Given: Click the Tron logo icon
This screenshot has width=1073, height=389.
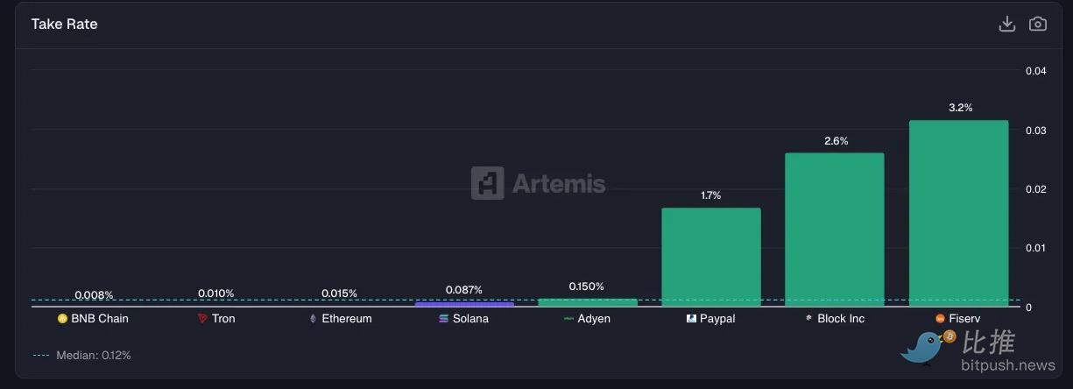Looking at the screenshot, I should tap(202, 319).
